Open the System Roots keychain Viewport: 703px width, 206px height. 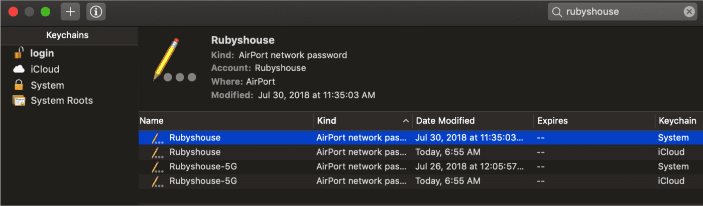point(61,100)
